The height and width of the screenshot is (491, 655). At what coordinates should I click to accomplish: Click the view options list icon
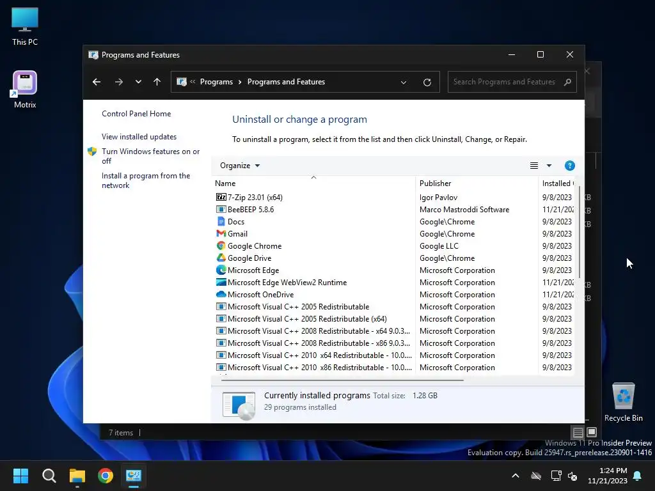pyautogui.click(x=534, y=166)
